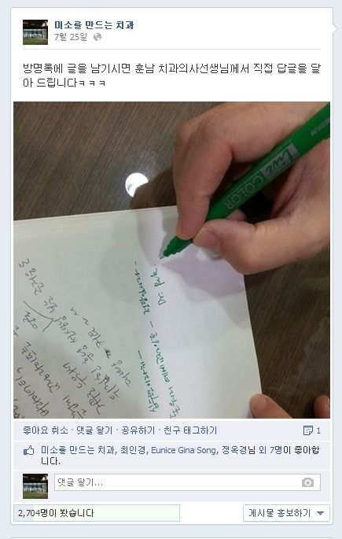This screenshot has height=539, width=342.
Task: Open the handwritten guestbook photo
Action: 171,260
